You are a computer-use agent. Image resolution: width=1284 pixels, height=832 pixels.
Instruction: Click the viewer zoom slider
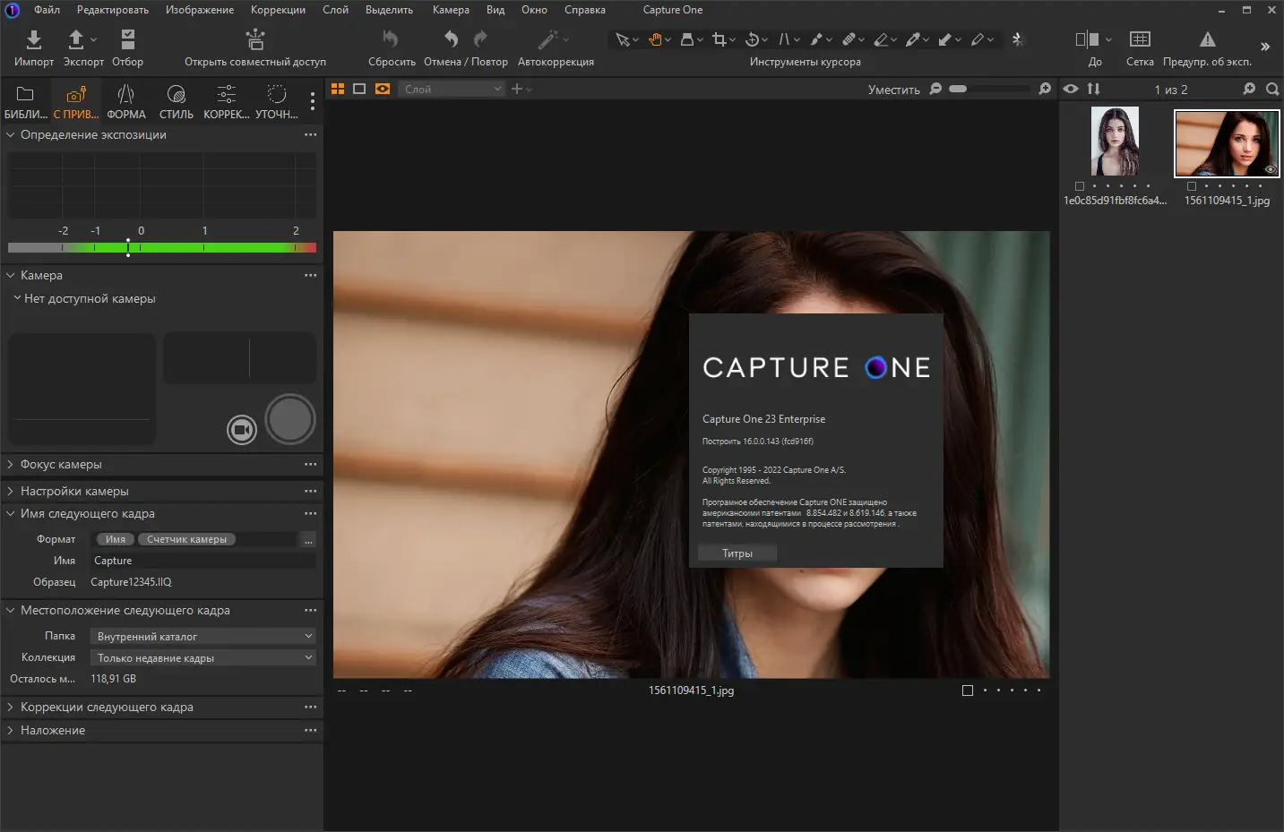pos(989,89)
